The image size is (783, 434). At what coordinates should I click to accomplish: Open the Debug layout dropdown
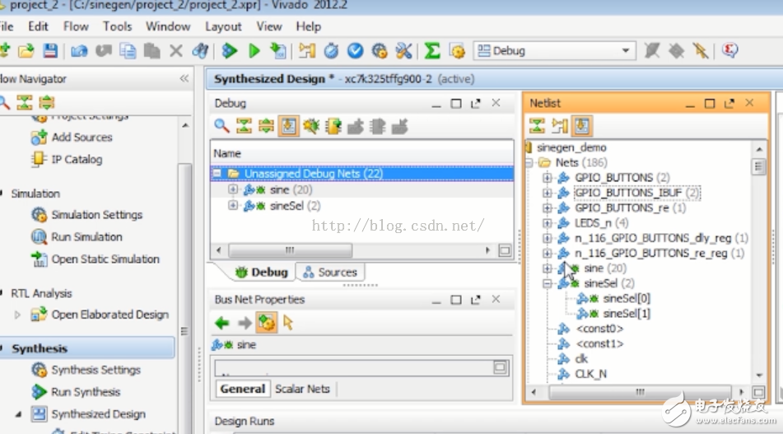627,51
